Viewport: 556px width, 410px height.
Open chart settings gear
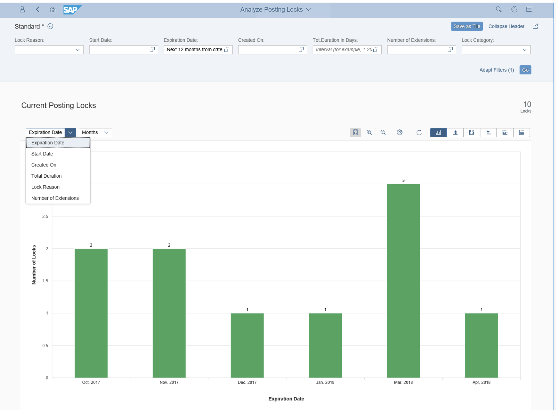(x=399, y=132)
